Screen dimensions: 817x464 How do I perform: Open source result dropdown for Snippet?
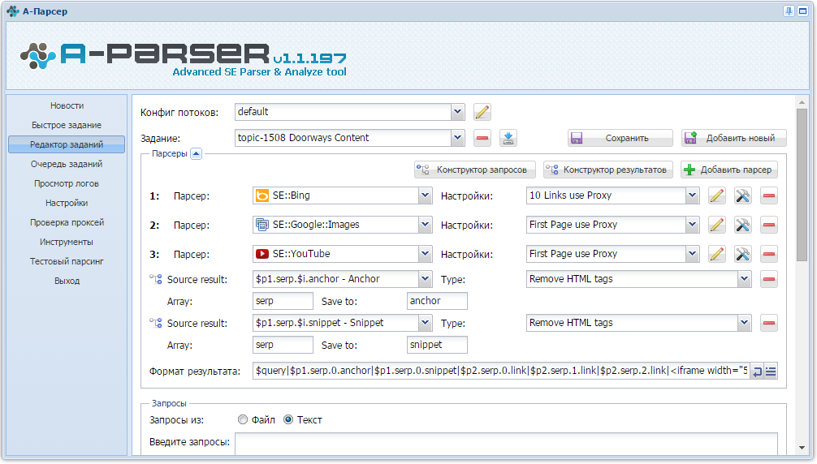tap(426, 323)
